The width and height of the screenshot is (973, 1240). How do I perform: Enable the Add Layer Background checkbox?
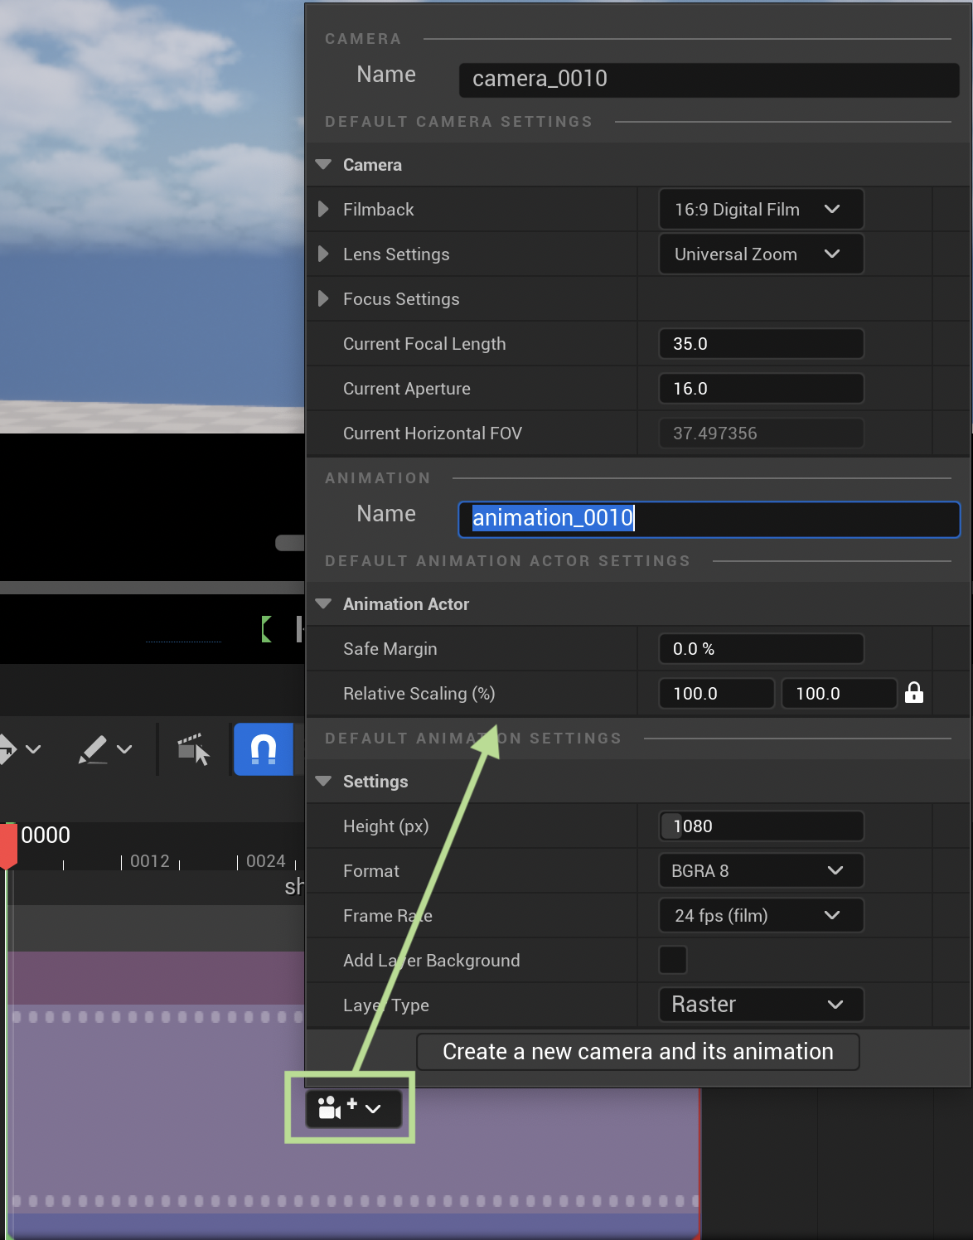click(672, 960)
